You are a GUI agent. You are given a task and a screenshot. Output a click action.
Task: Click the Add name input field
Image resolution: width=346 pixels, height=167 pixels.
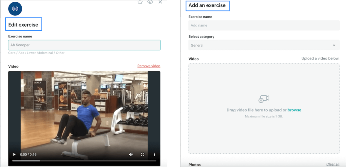(264, 25)
